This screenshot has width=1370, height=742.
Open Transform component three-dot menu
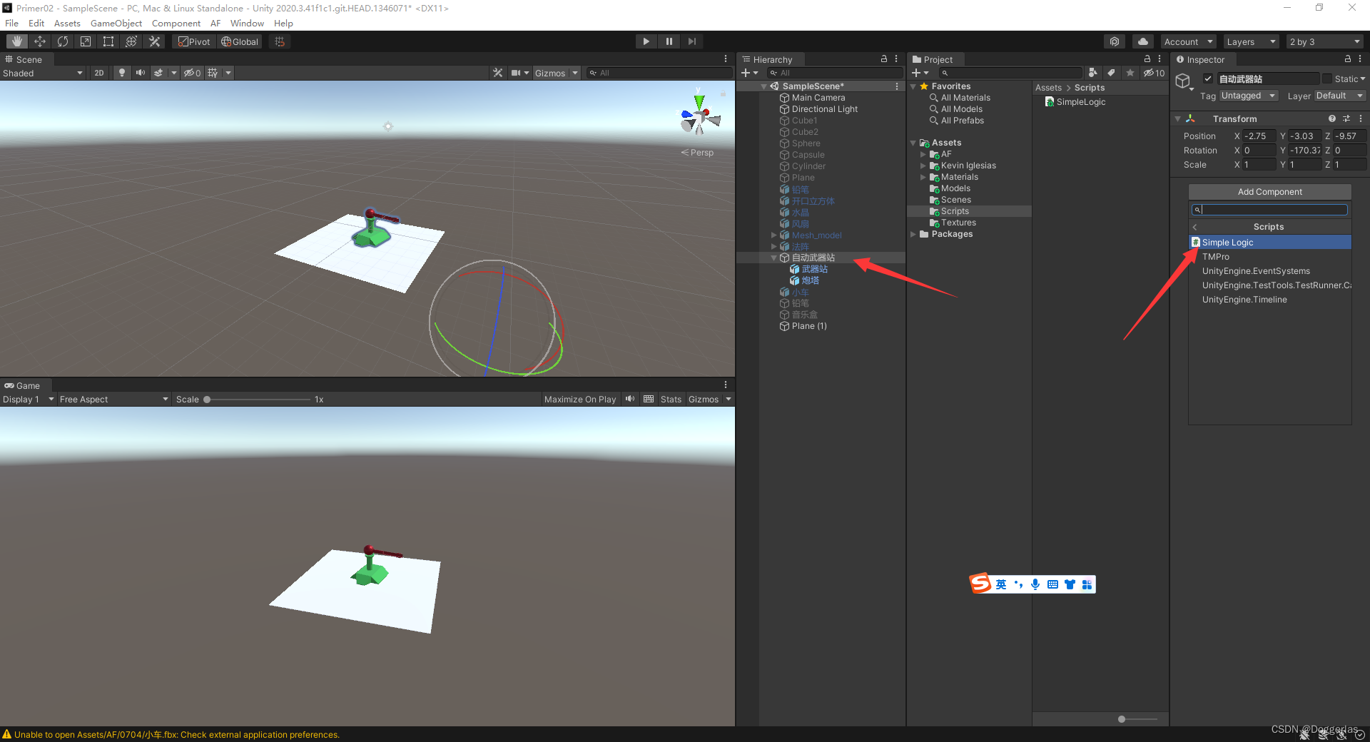(x=1361, y=118)
